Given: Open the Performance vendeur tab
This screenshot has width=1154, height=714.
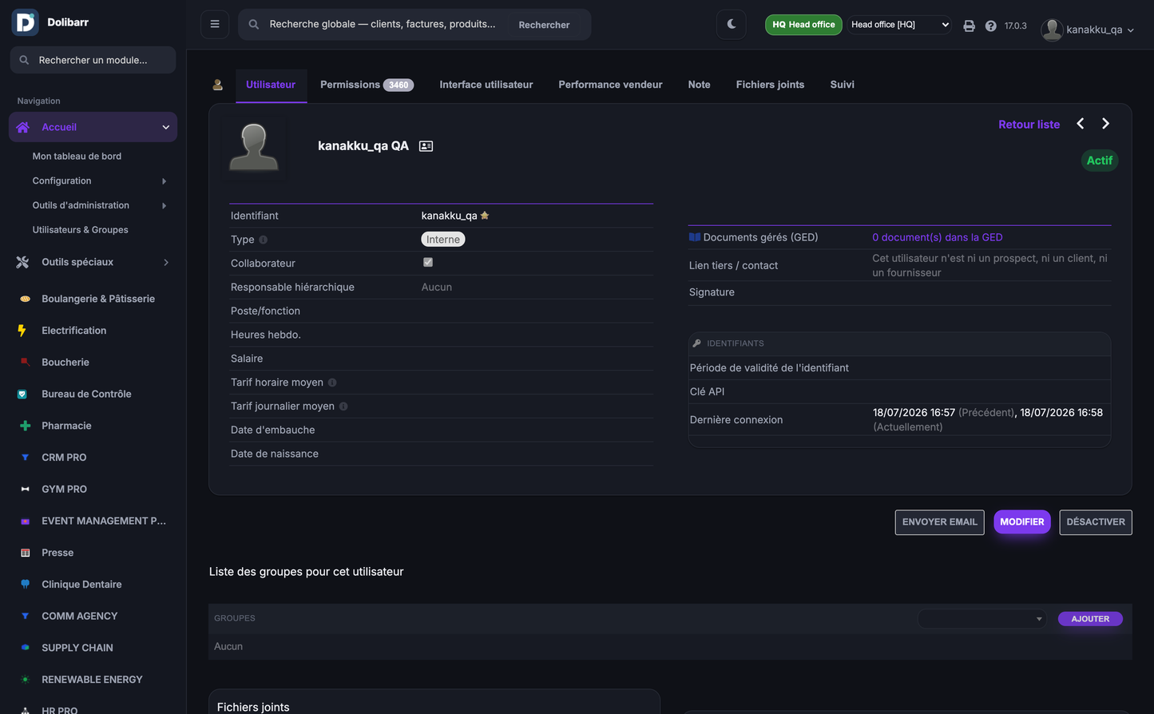Looking at the screenshot, I should coord(610,85).
